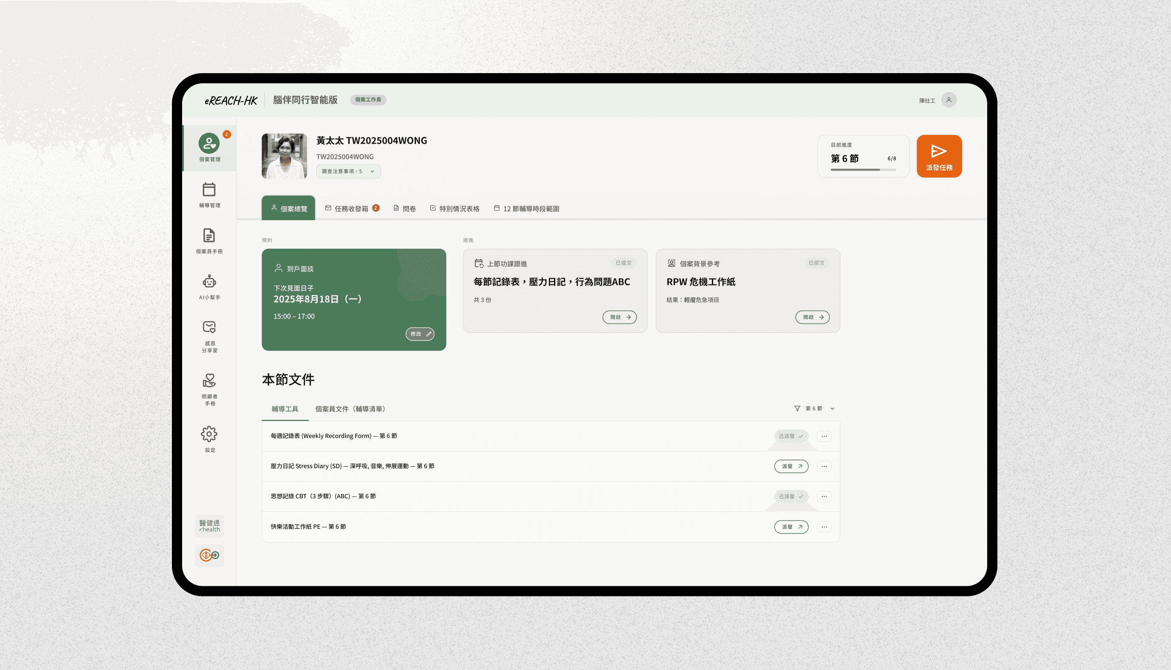Switch to 個案員文件（輔導清單）tab
This screenshot has height=670, width=1171.
pos(350,409)
